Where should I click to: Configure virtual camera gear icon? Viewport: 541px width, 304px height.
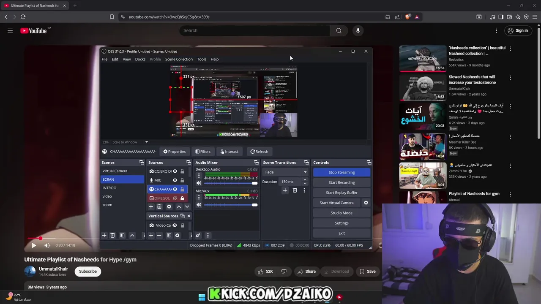point(366,203)
